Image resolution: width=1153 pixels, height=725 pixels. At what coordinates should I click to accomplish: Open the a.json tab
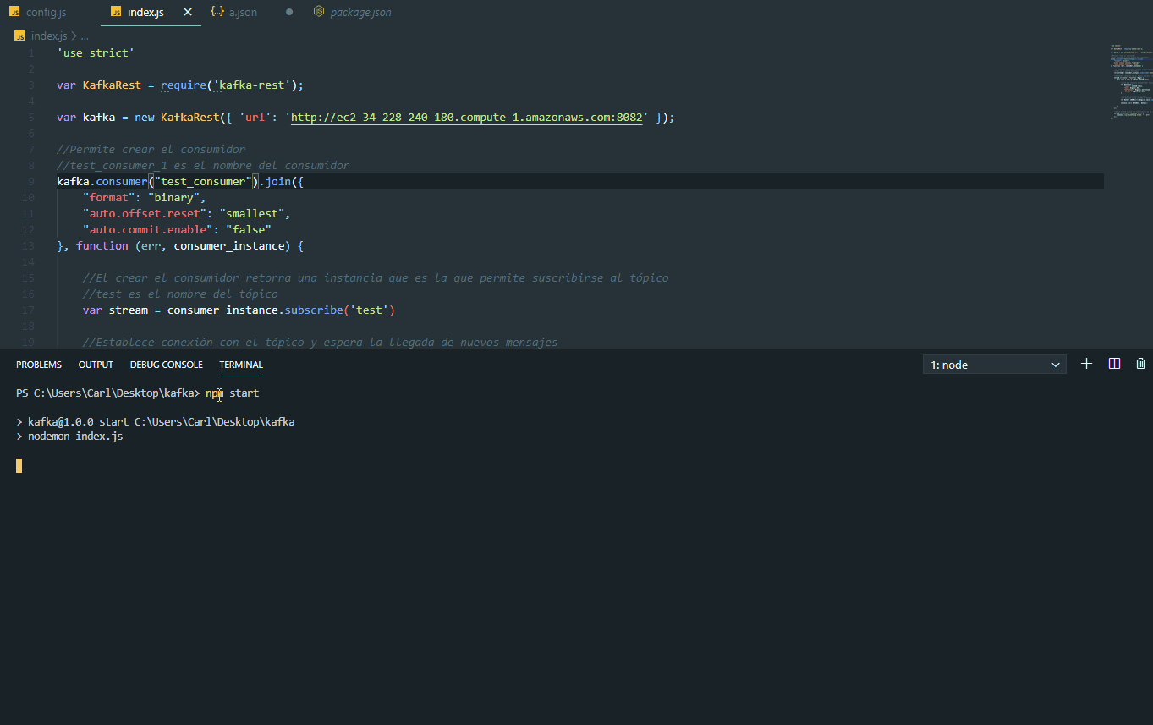[x=243, y=13]
